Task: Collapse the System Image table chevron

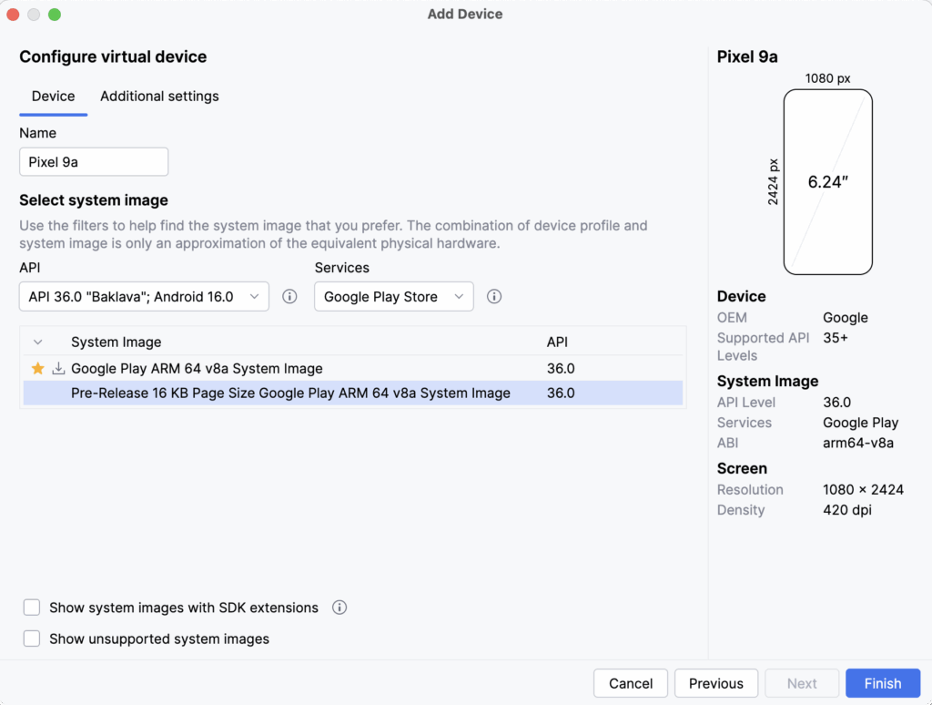Action: (x=38, y=342)
